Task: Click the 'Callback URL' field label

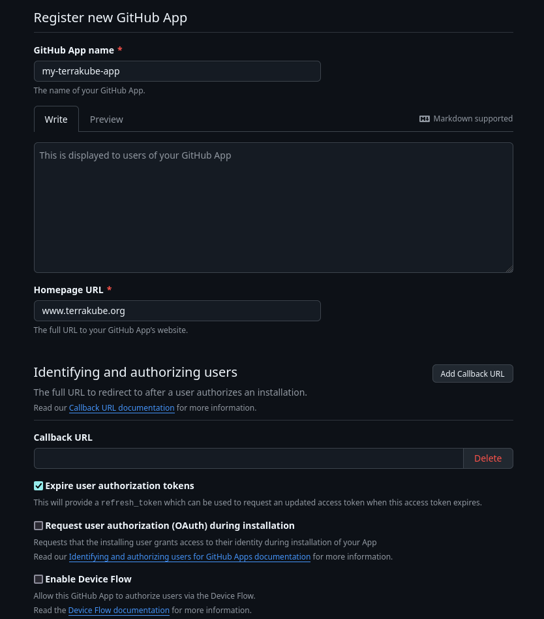Action: [x=63, y=437]
